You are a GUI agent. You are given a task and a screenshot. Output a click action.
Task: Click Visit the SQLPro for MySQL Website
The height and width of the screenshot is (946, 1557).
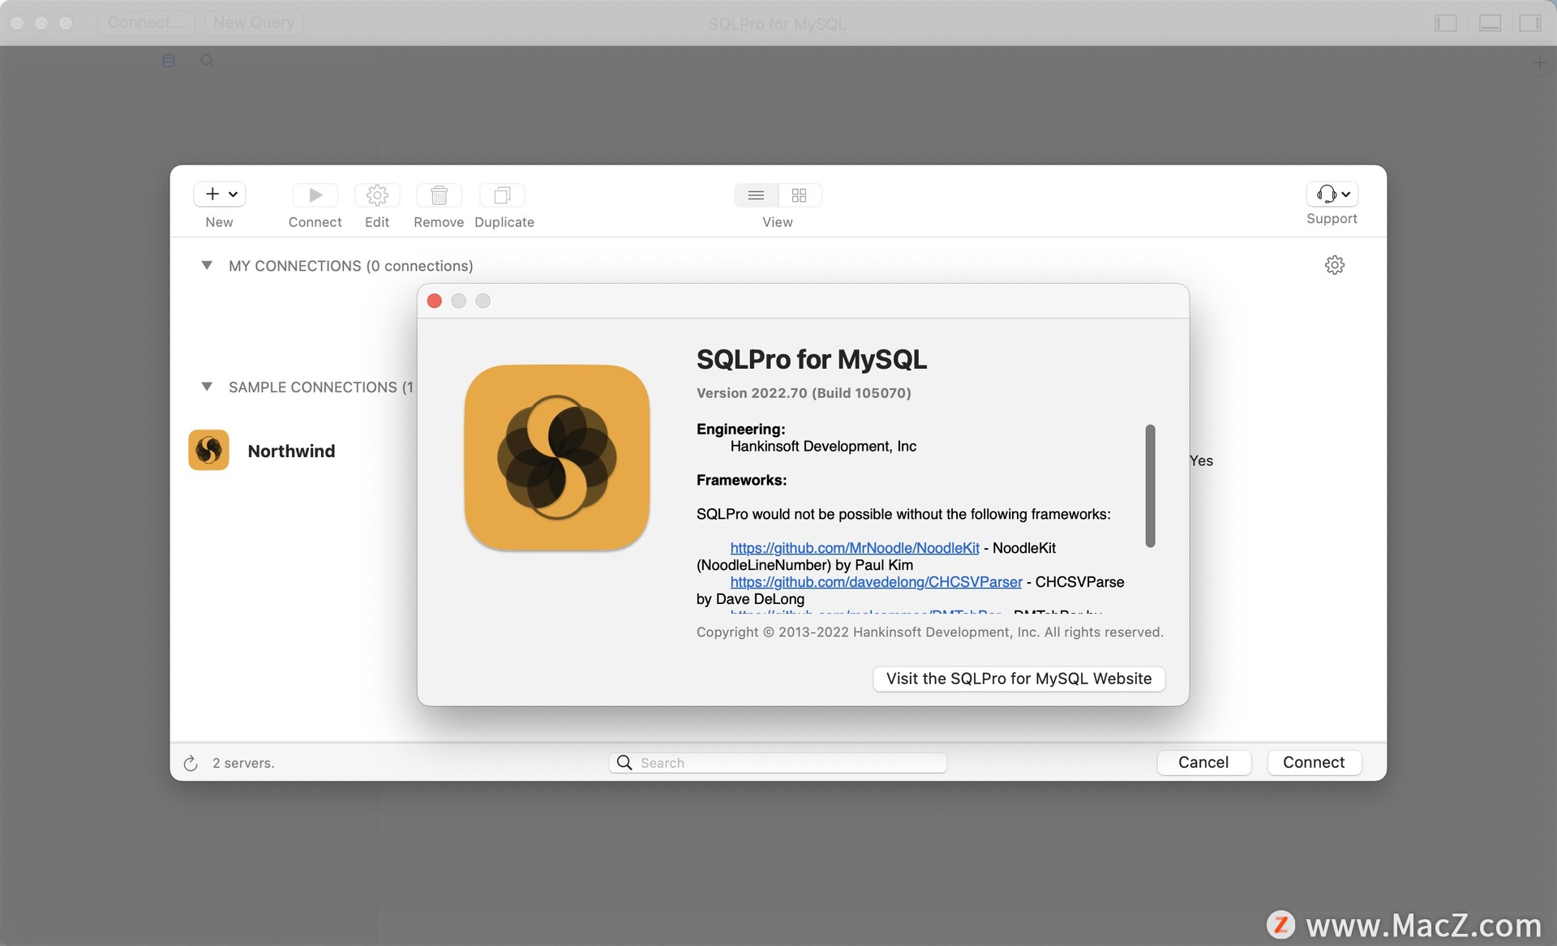(x=1019, y=678)
